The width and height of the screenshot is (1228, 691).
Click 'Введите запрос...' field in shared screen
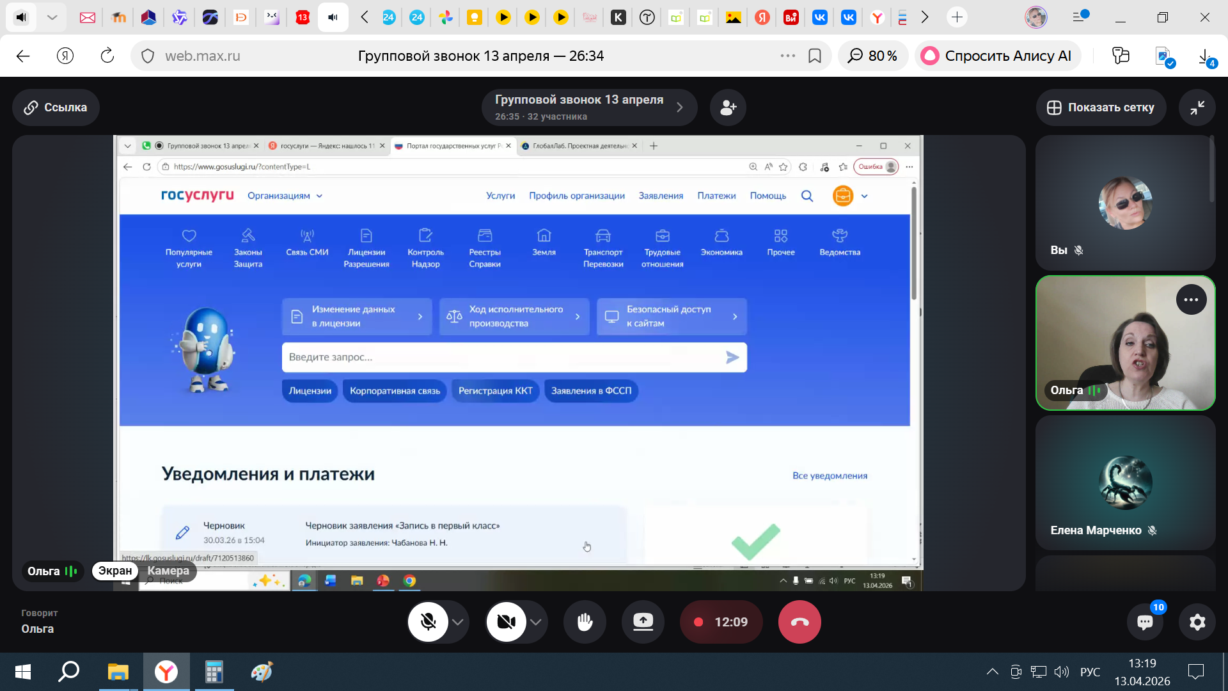(x=514, y=357)
